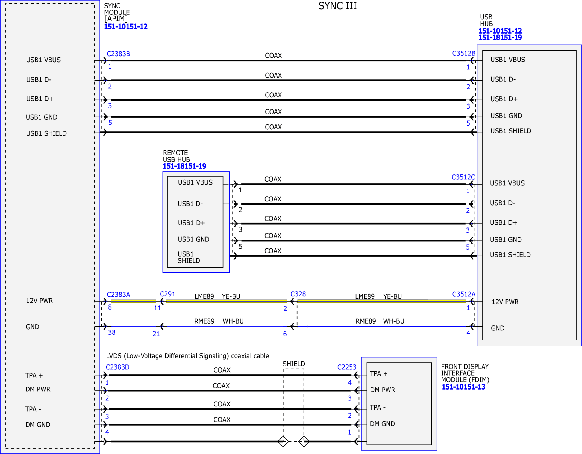Select TPA + inside the FDIM box

(x=379, y=374)
